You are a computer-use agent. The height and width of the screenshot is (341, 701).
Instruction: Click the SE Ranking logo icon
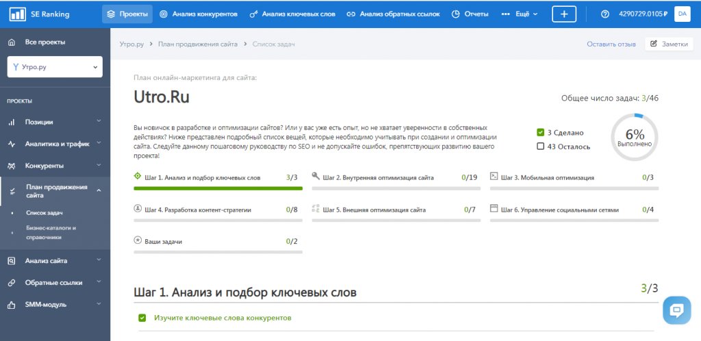pyautogui.click(x=16, y=14)
